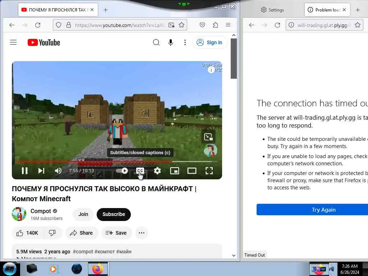Open the info card icon on video
Viewport: 368px width, 276px height.
pyautogui.click(x=211, y=70)
